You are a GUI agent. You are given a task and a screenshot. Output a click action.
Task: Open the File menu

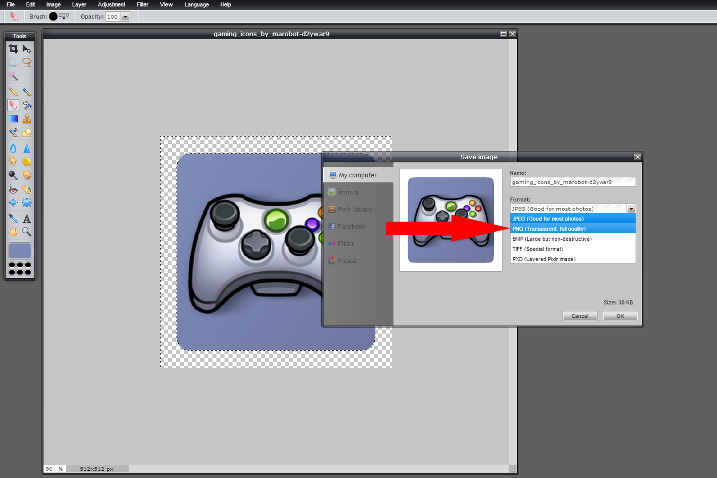(x=11, y=5)
